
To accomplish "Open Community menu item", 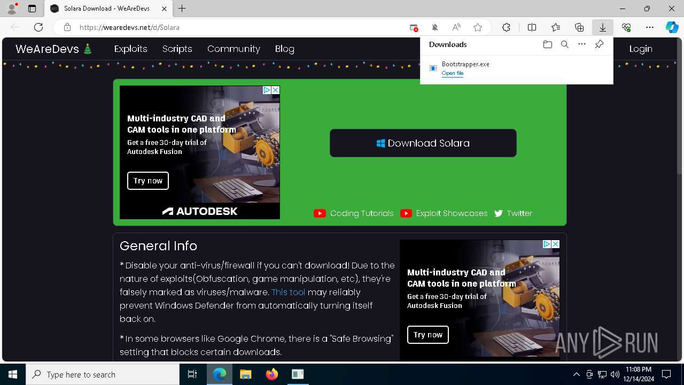I will tap(234, 49).
